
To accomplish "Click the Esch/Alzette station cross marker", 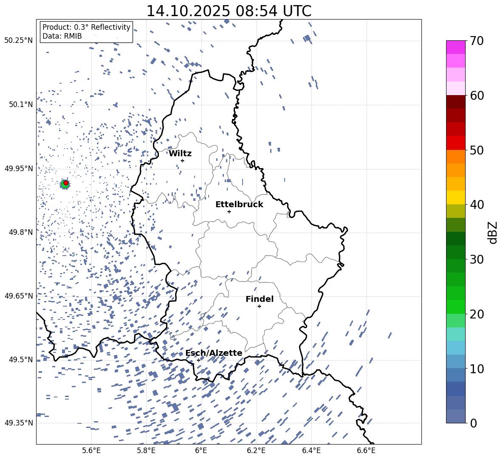I will coord(198,360).
